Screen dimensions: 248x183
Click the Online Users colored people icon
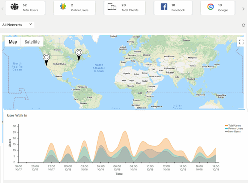tap(63, 6)
